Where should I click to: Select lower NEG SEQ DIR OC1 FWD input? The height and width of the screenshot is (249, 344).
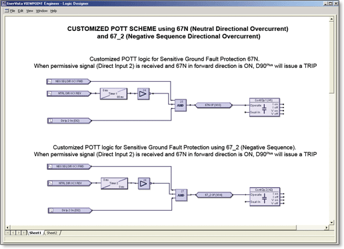coord(69,167)
